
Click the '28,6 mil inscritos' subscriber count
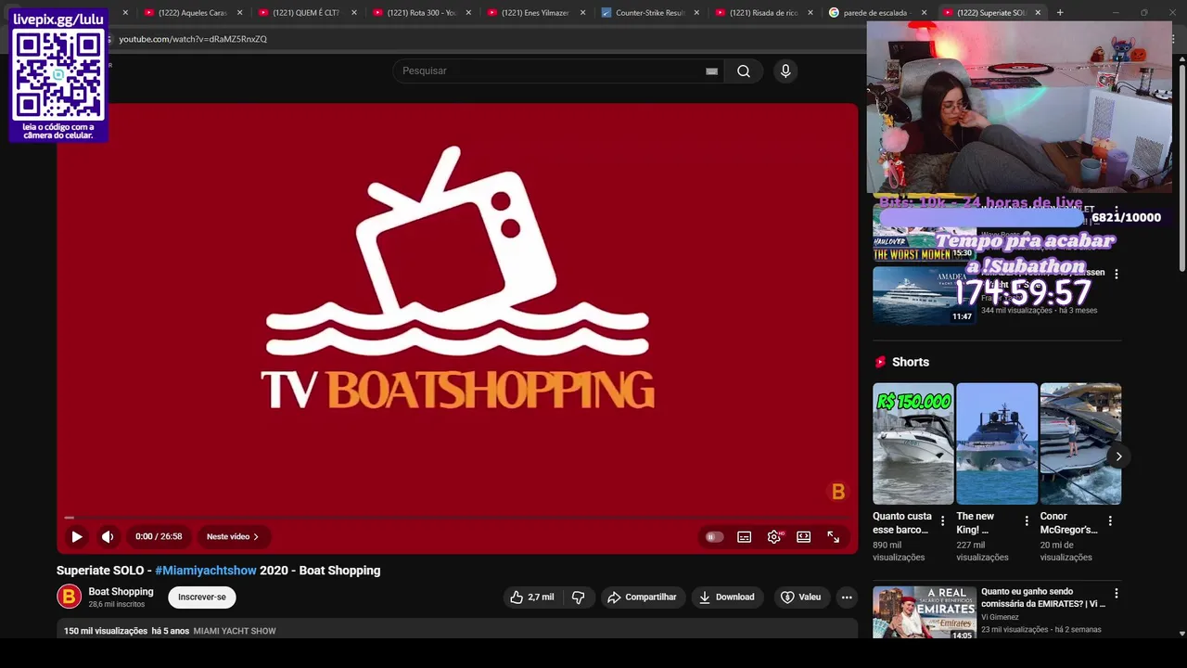[117, 604]
